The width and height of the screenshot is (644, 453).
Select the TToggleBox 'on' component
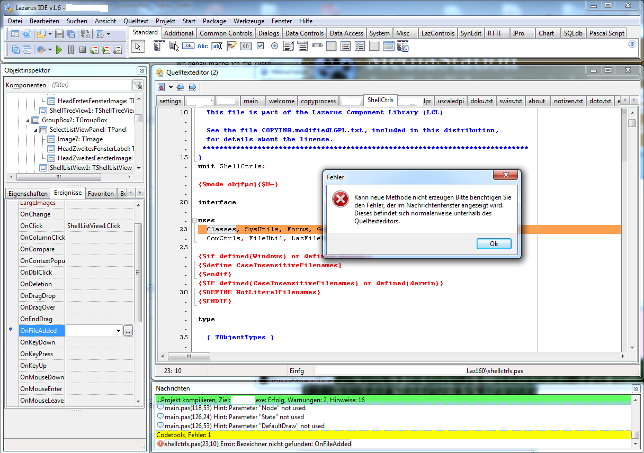[x=245, y=46]
